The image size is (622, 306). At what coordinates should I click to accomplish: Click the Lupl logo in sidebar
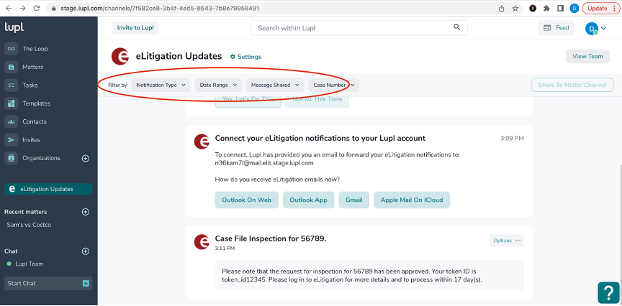tap(14, 27)
